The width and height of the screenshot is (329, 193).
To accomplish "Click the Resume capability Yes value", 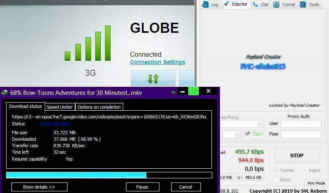I will (69, 159).
